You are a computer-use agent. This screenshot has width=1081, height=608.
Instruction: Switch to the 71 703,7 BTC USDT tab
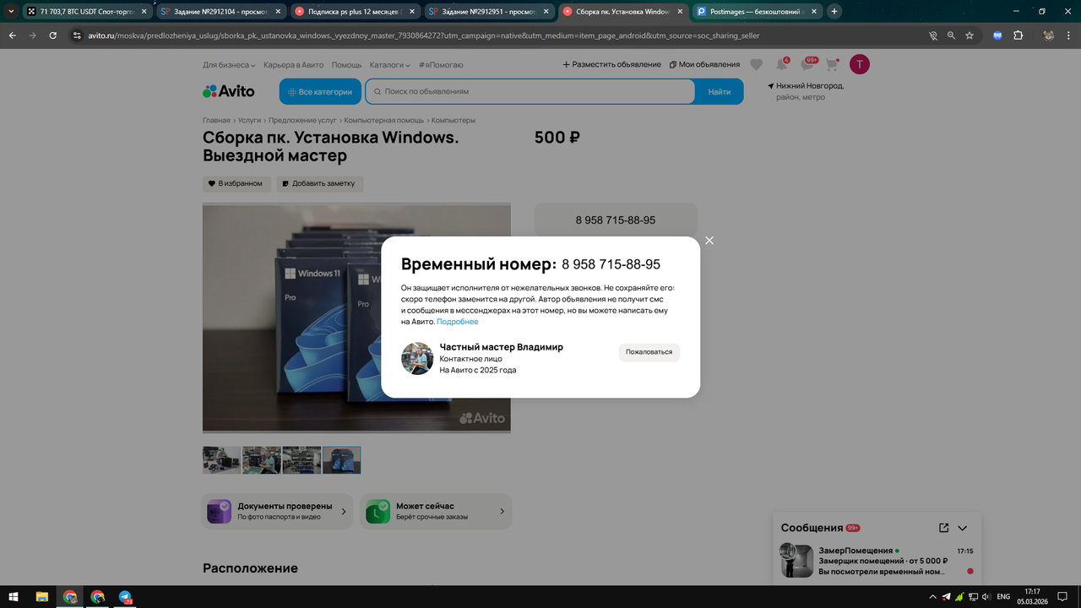87,12
